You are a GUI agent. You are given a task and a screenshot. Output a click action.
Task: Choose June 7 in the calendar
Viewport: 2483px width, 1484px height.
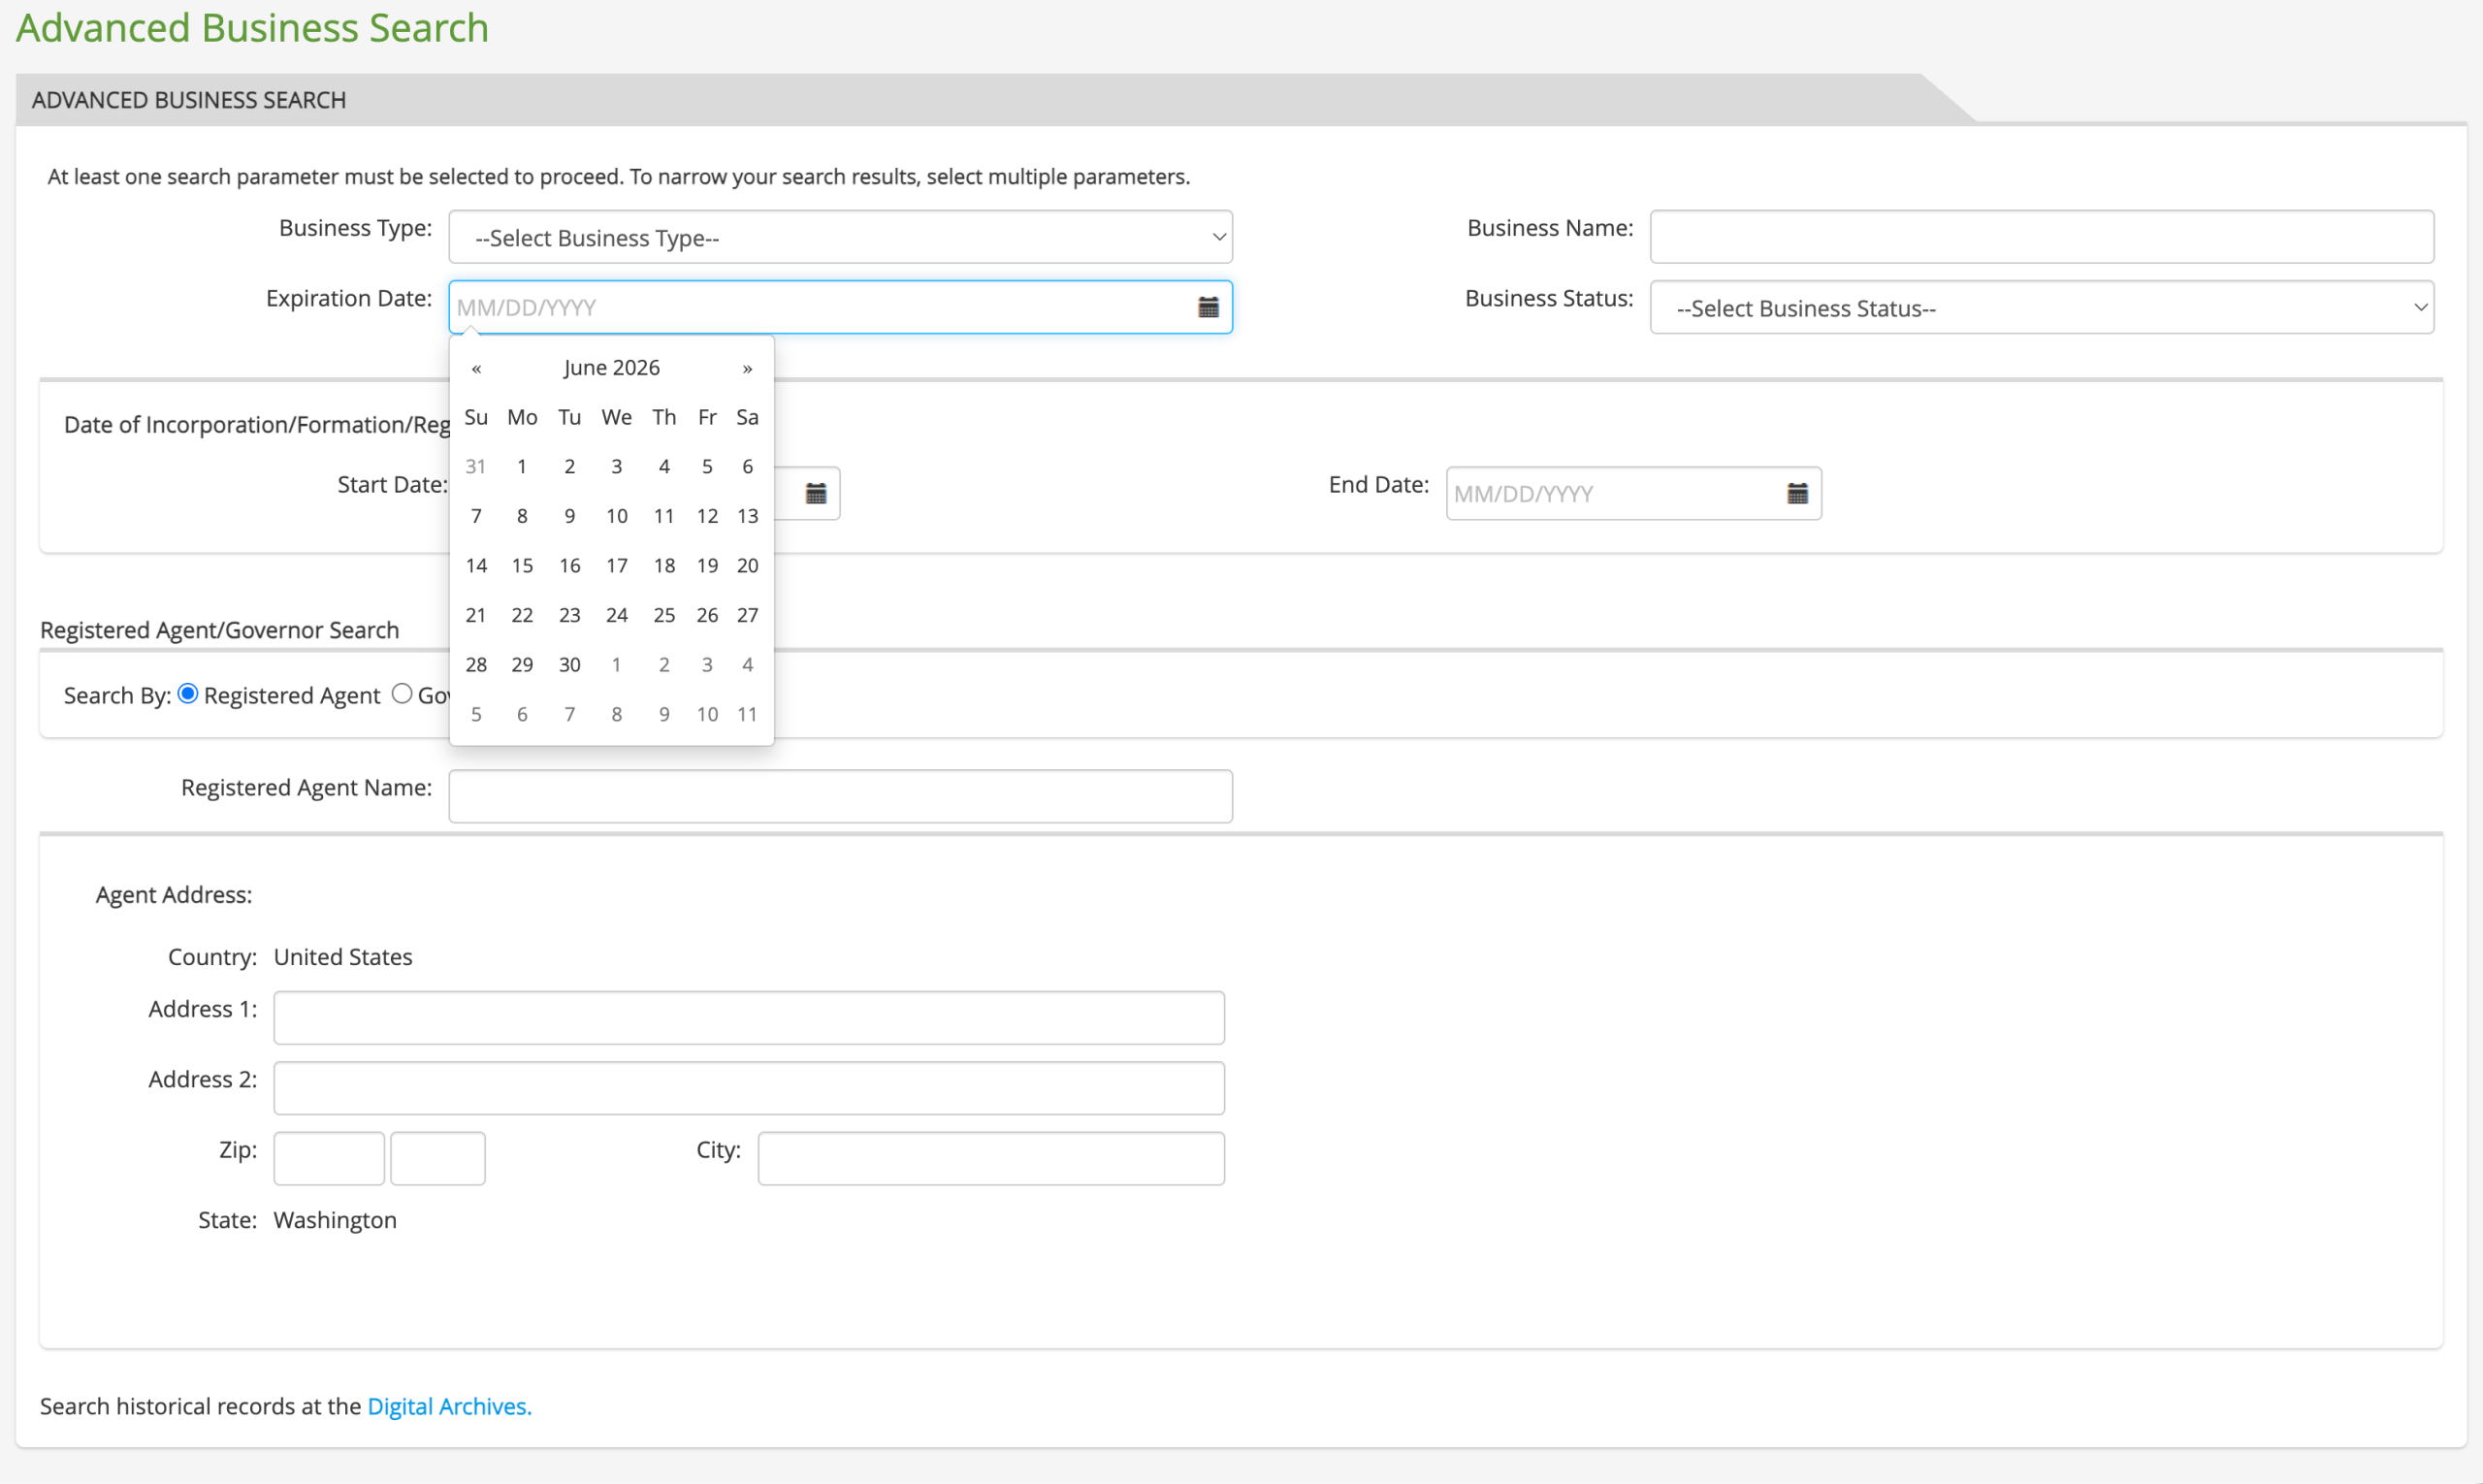click(x=476, y=516)
